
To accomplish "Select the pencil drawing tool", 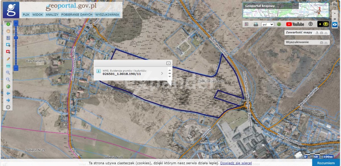I will click(8, 59).
